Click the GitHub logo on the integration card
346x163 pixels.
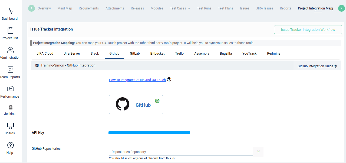123,104
